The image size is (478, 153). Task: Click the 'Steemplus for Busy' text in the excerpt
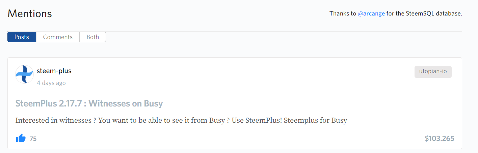315,120
